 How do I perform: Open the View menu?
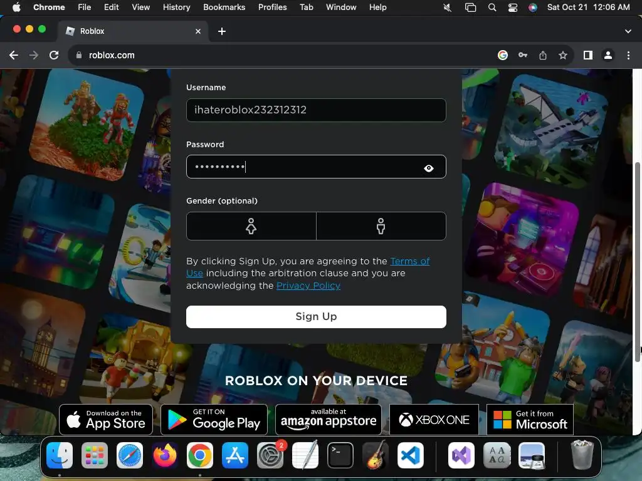[141, 8]
